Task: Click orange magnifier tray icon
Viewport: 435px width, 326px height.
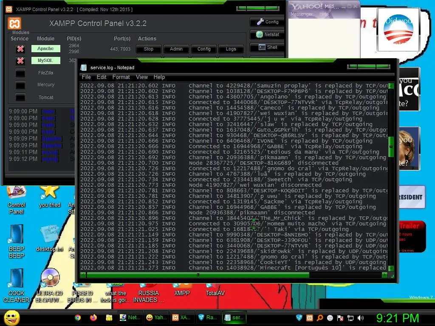Action: (319, 318)
